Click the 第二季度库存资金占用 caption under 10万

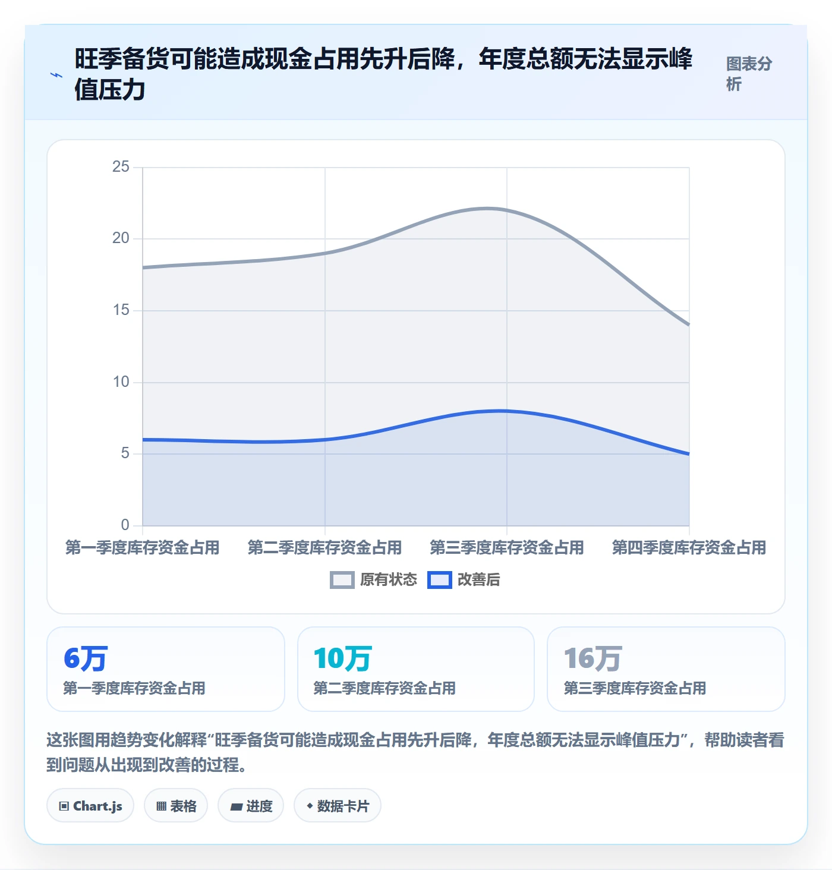385,688
